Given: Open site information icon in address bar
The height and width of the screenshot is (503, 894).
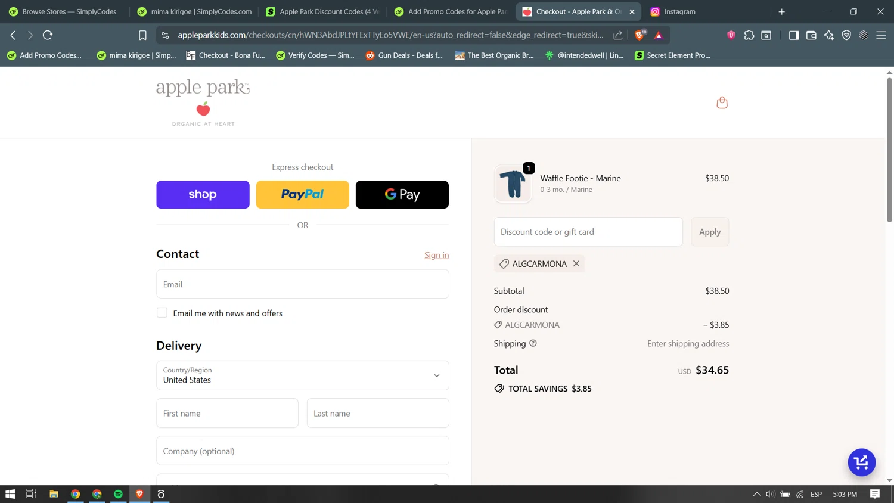Looking at the screenshot, I should coord(166,35).
